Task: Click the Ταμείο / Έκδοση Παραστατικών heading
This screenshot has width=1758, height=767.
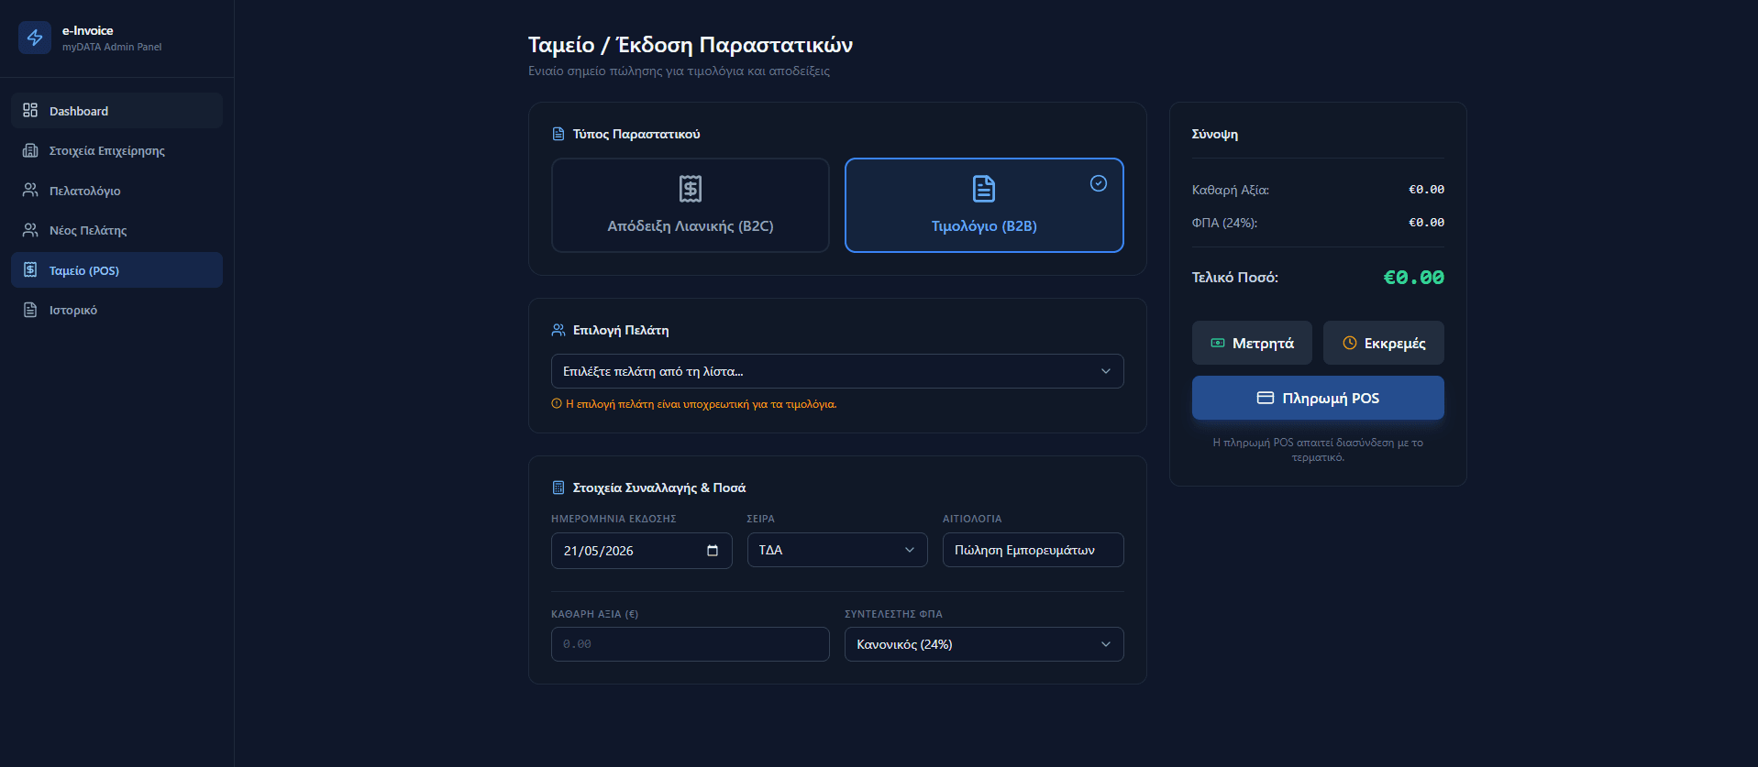Action: point(691,45)
